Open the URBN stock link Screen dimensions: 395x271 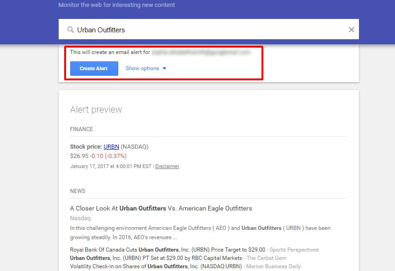(x=111, y=146)
